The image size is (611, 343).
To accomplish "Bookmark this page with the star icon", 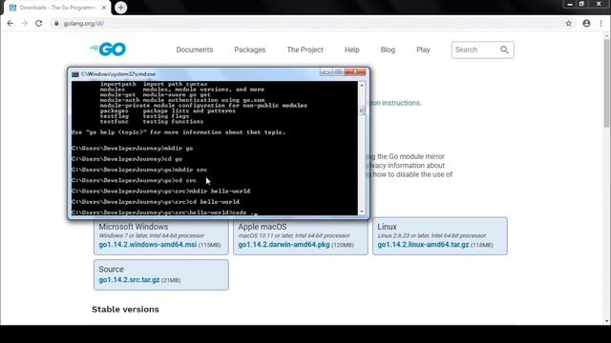I will (569, 23).
